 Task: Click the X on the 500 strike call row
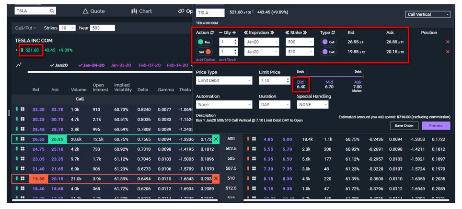pos(216,139)
